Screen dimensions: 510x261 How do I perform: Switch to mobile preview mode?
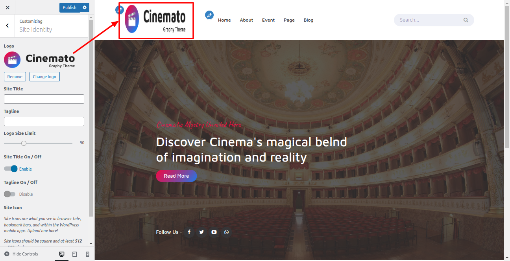pos(87,254)
